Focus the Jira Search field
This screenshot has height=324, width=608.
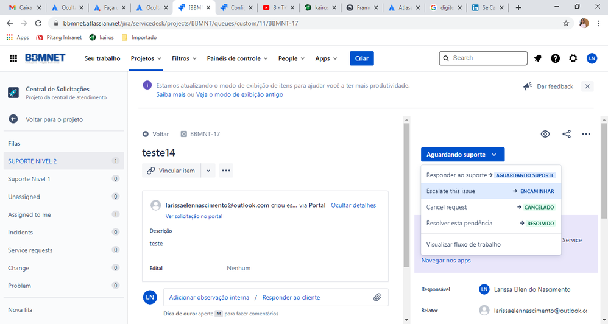point(483,58)
